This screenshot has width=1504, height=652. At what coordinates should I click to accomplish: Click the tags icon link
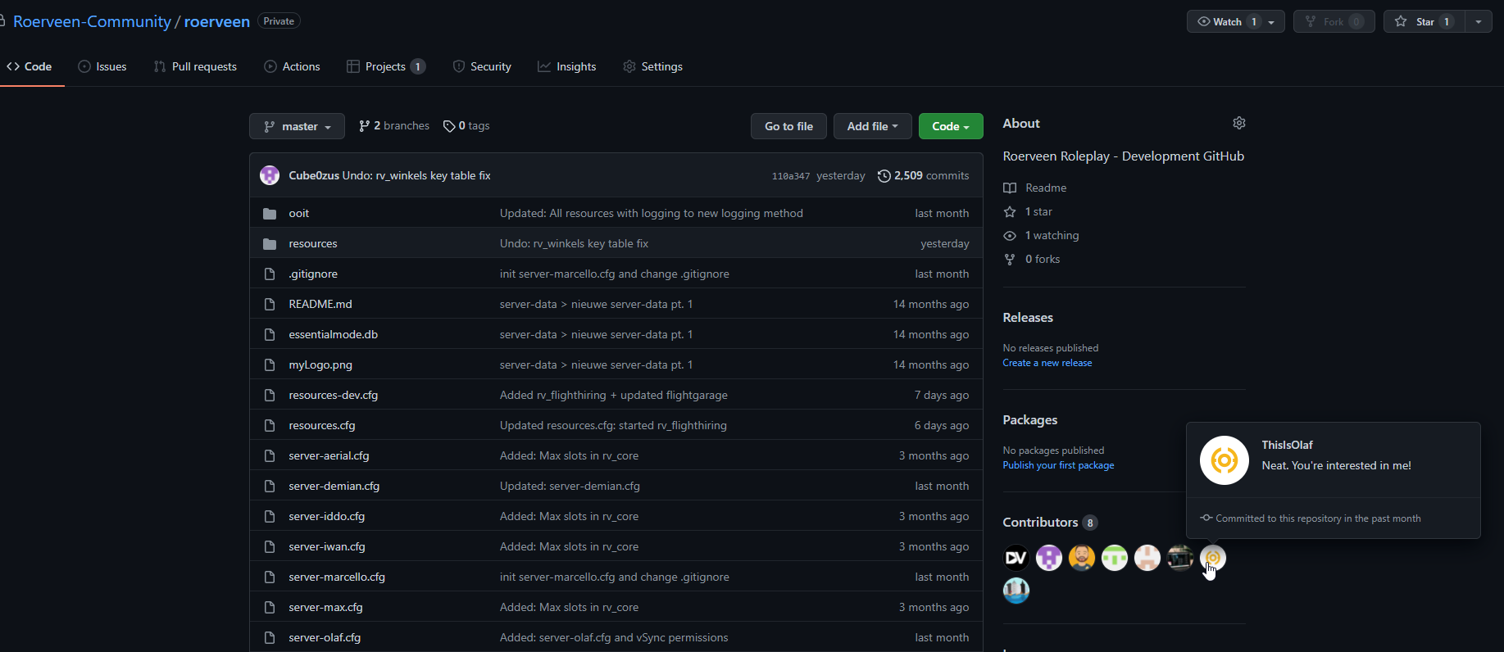[449, 126]
